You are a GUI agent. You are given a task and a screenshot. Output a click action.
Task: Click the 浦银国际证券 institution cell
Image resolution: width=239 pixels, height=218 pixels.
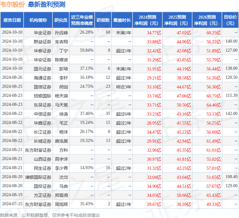pyautogui.click(x=38, y=177)
